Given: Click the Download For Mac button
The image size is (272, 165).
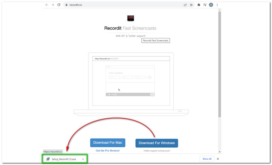Looking at the screenshot, I should 108,143.
